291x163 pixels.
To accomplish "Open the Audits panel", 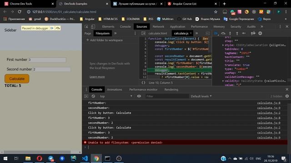I will click(x=251, y=27).
